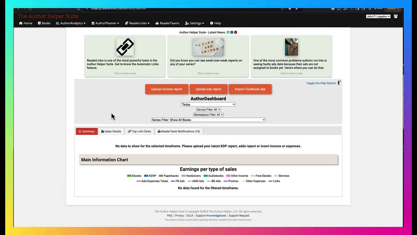Toggle the Audiobooks legend item
Image resolution: width=417 pixels, height=235 pixels.
tap(213, 176)
